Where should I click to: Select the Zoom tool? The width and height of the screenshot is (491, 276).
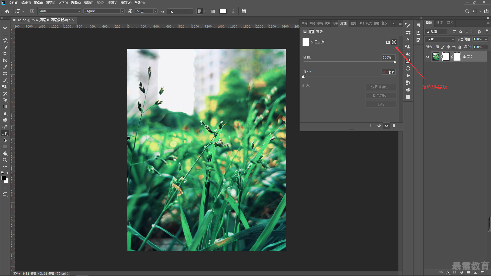5,160
